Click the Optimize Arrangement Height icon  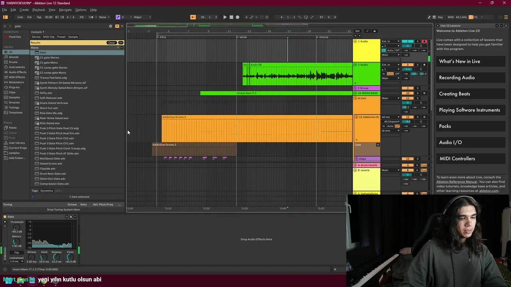point(367,31)
